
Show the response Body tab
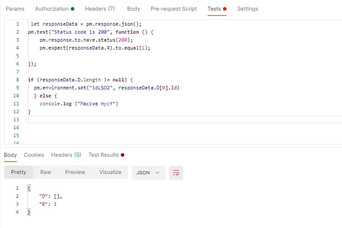(10, 155)
